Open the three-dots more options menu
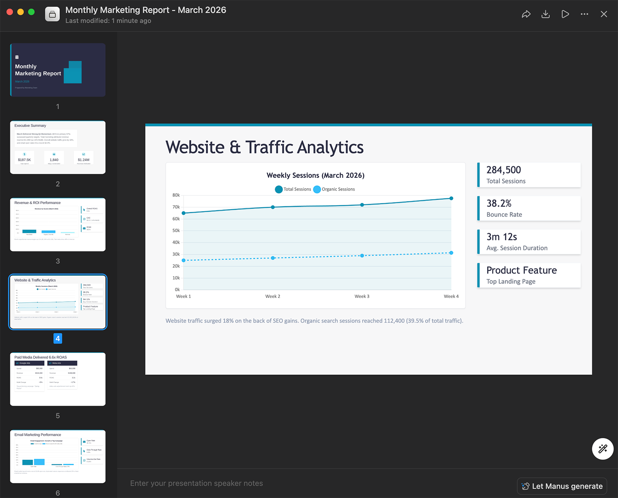The image size is (618, 498). (x=584, y=14)
